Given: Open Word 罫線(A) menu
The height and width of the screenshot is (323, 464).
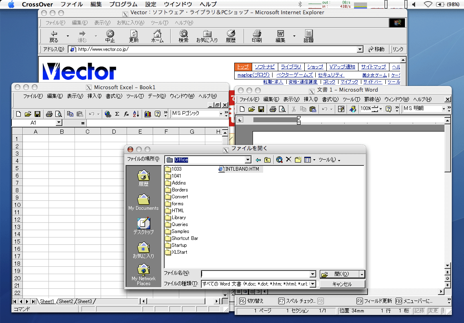Looking at the screenshot, I should [372, 99].
